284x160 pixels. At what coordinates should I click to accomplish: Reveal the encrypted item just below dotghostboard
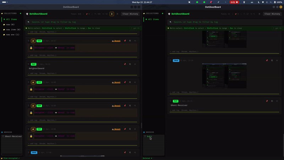pyautogui.click(x=116, y=82)
